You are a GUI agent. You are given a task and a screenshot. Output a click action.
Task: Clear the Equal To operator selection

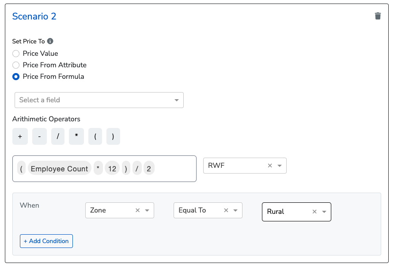226,210
